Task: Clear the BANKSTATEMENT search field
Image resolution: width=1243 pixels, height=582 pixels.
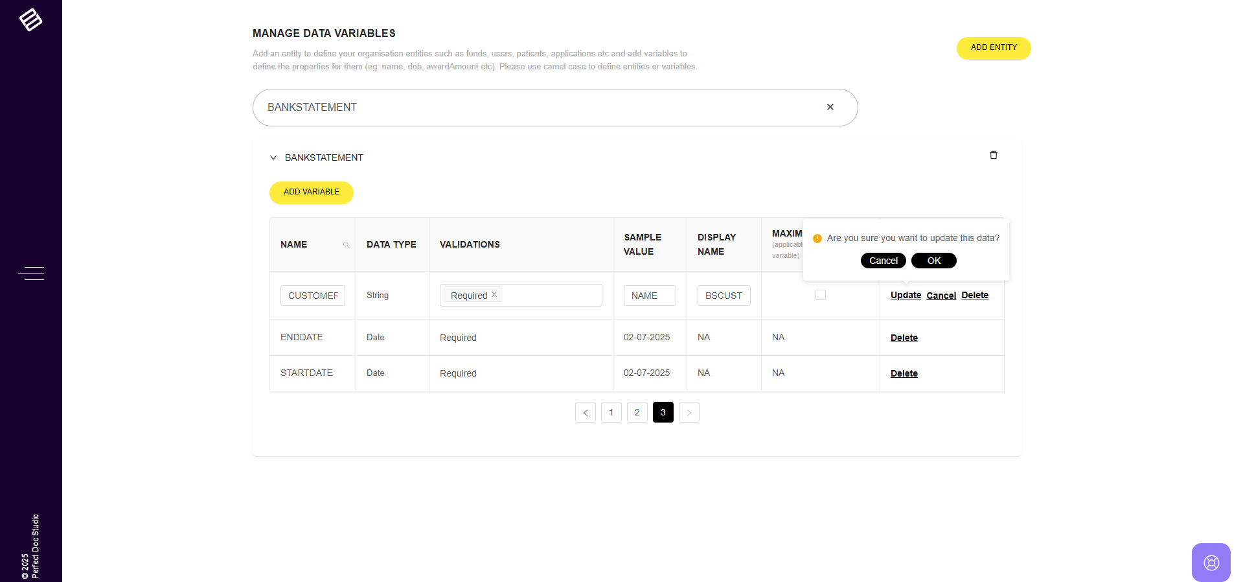Action: pyautogui.click(x=830, y=107)
